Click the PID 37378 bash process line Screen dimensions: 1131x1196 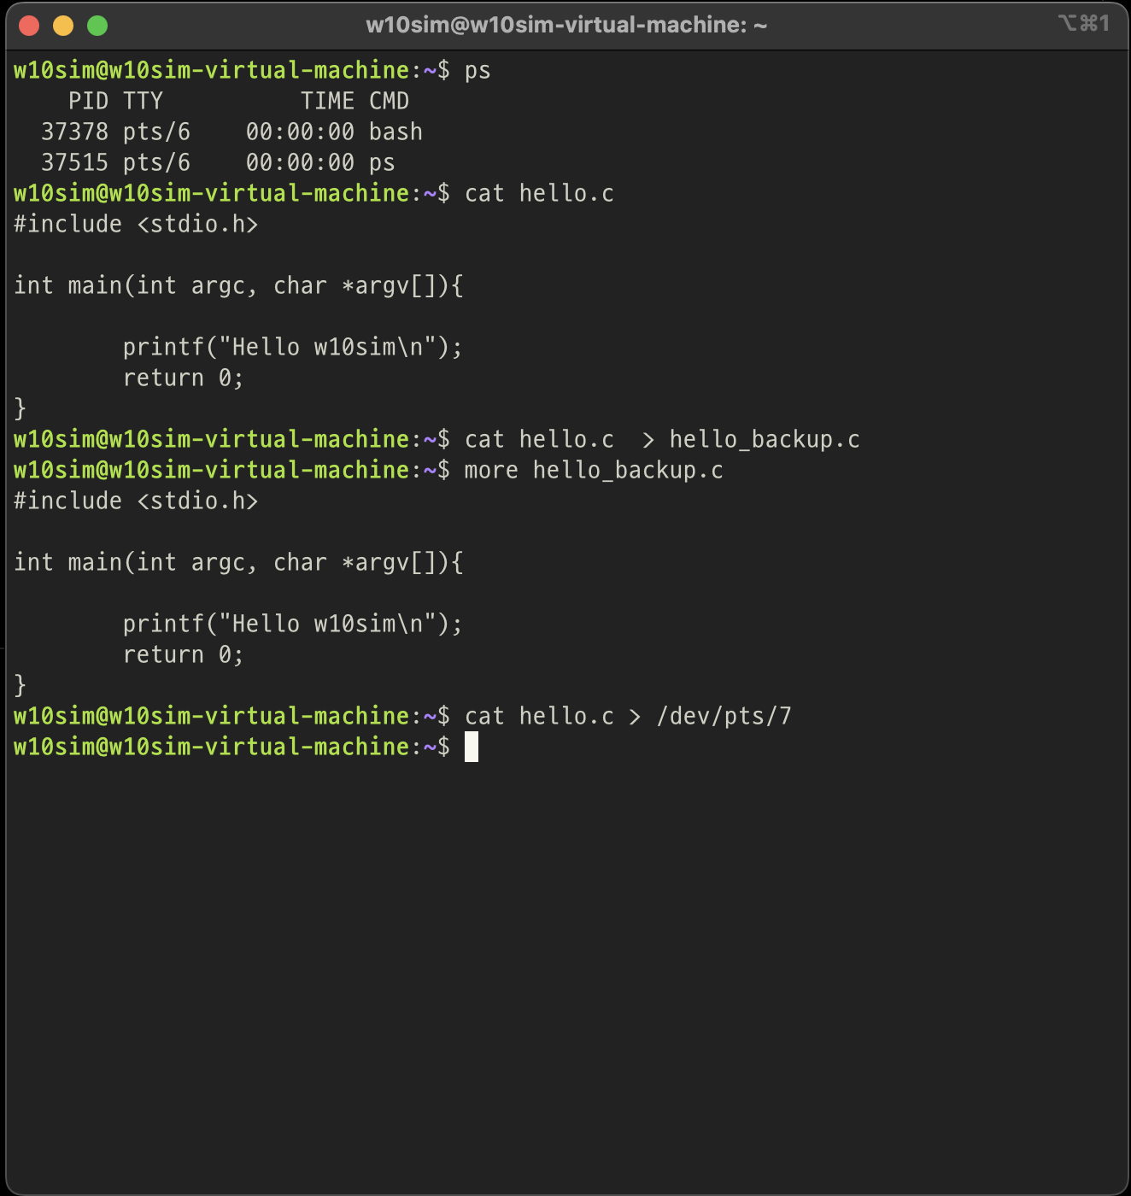pos(232,132)
